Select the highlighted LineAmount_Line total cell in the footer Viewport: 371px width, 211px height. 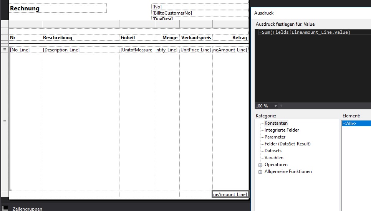230,194
